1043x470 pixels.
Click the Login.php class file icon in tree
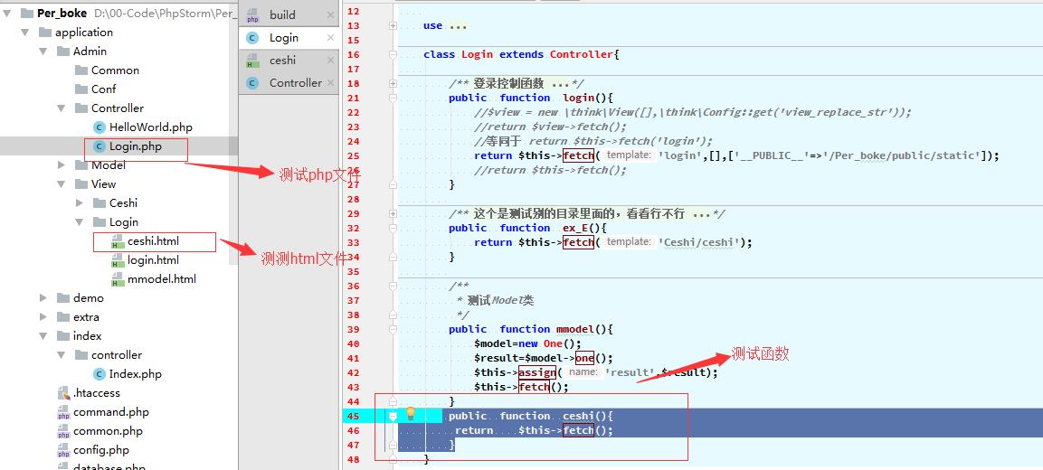click(100, 146)
